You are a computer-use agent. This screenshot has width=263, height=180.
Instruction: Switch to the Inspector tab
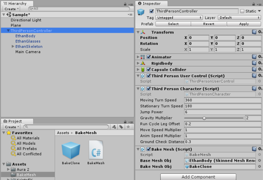(x=151, y=4)
